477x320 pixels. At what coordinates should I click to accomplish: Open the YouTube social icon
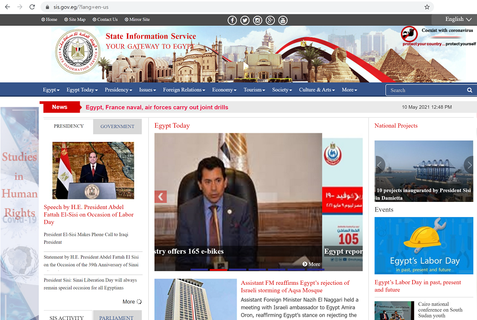tap(283, 20)
